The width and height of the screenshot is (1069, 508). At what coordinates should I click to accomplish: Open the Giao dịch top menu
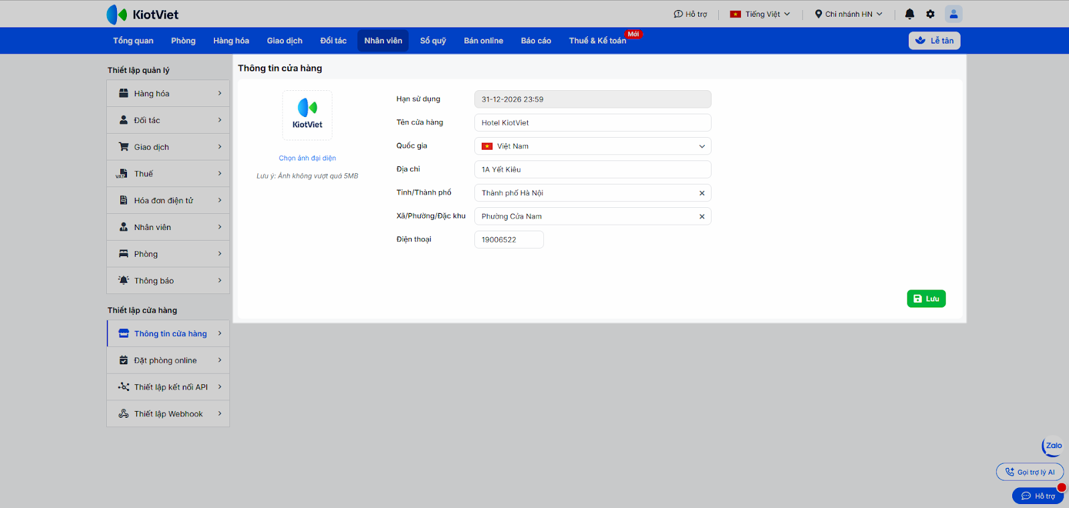click(x=285, y=41)
